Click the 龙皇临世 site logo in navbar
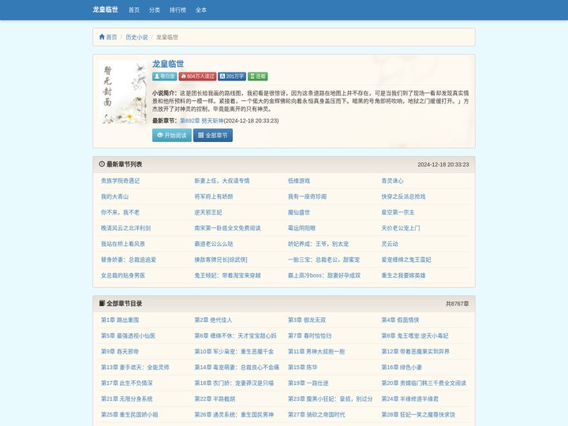This screenshot has height=426, width=568. [105, 9]
